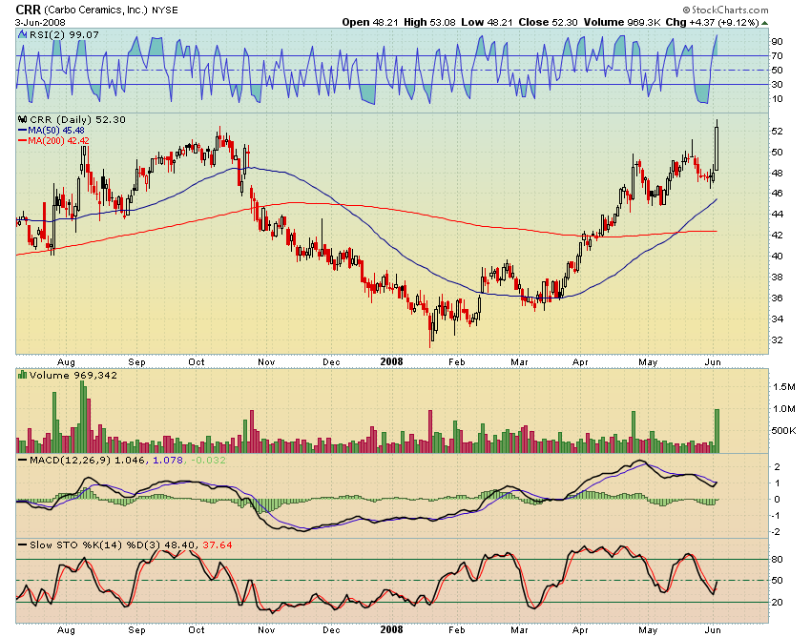Click the MA(200) 42.42 legend text
Image resolution: width=811 pixels, height=637 pixels.
tap(58, 140)
